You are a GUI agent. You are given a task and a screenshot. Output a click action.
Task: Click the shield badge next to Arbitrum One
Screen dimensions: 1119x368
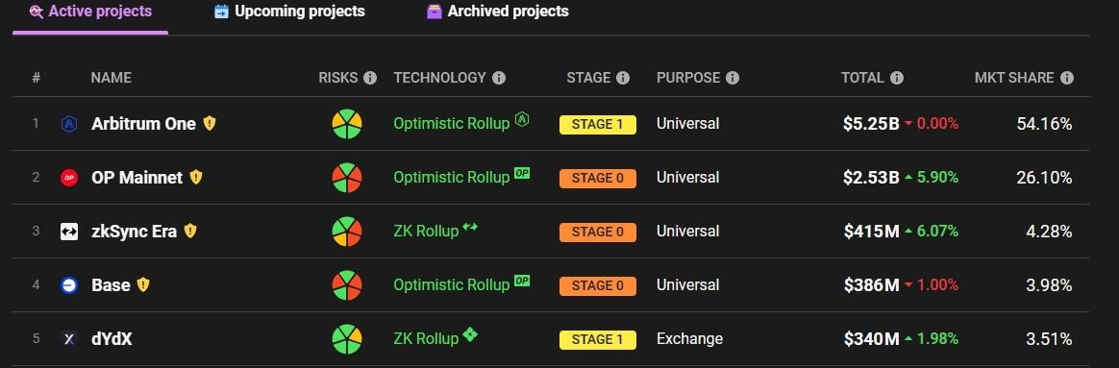(x=210, y=123)
